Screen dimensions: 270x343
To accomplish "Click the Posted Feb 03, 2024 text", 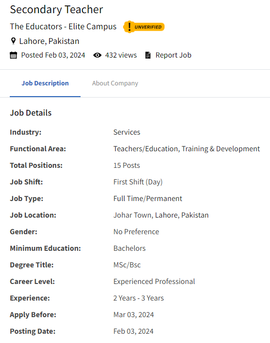I will pos(53,55).
